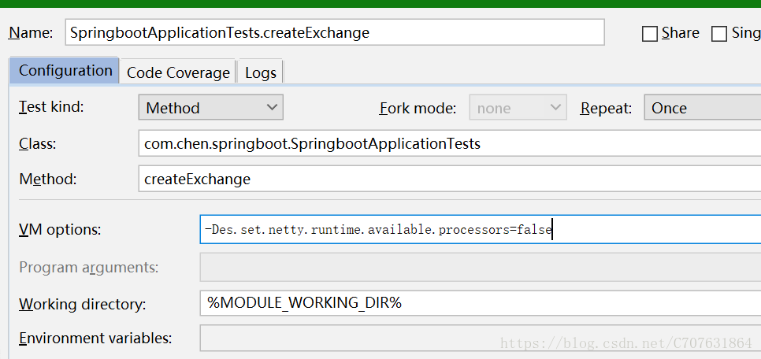Screen dimensions: 761x359
Task: Select the Logs tab
Action: [x=261, y=72]
